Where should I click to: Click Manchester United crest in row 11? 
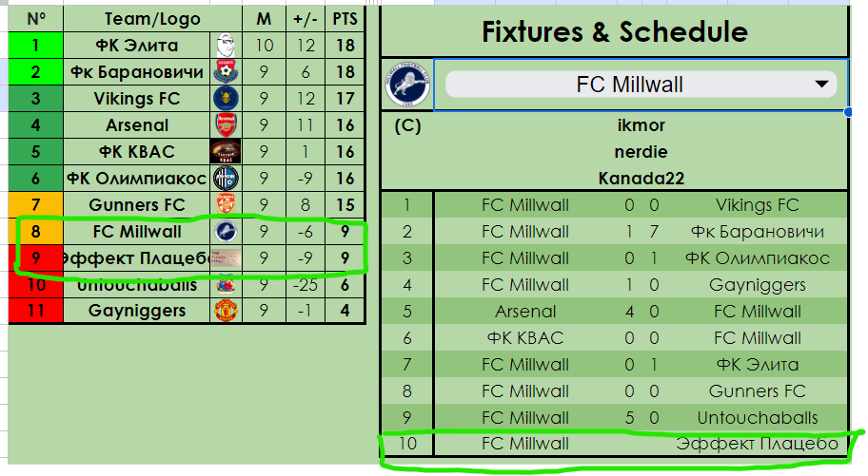tap(226, 311)
